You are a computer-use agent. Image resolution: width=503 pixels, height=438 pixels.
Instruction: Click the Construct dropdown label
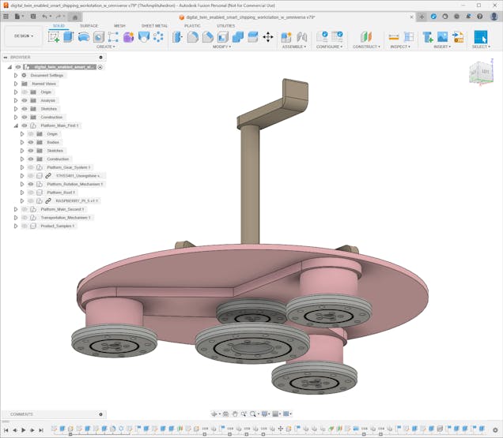(x=366, y=47)
